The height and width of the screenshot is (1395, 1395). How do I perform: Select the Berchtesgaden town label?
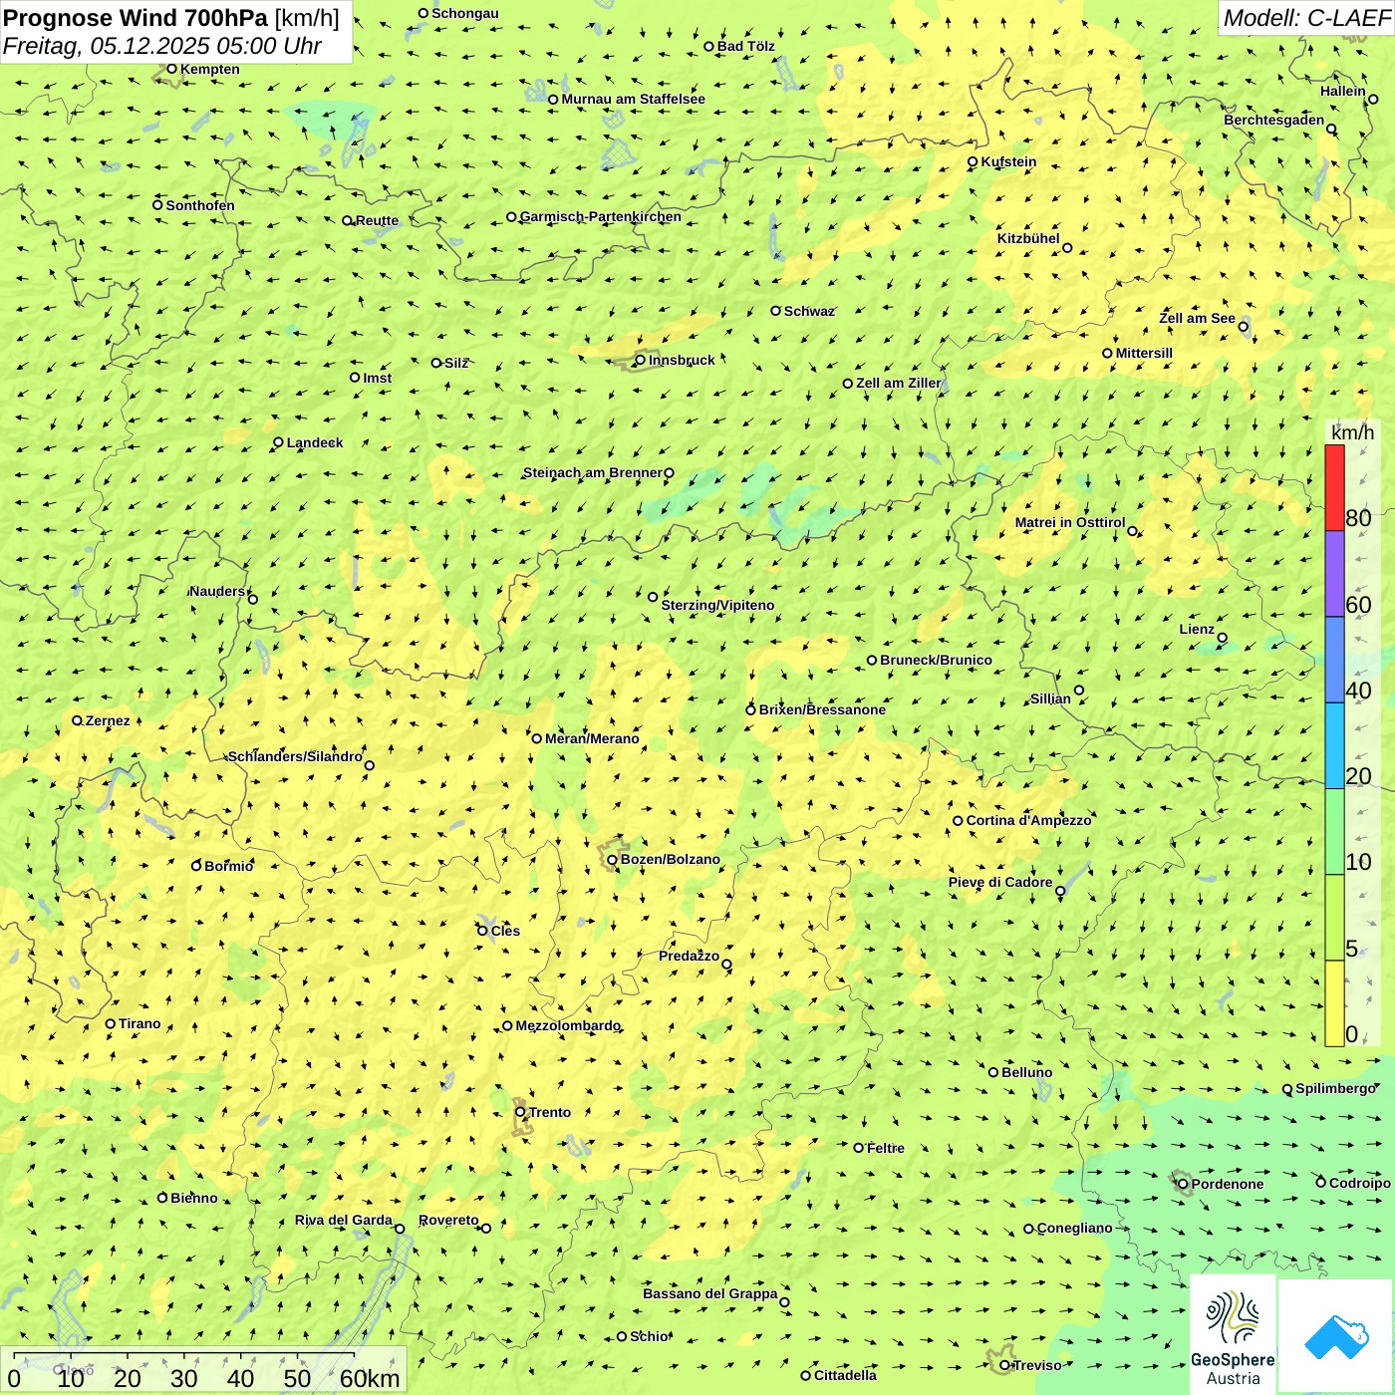(1273, 120)
